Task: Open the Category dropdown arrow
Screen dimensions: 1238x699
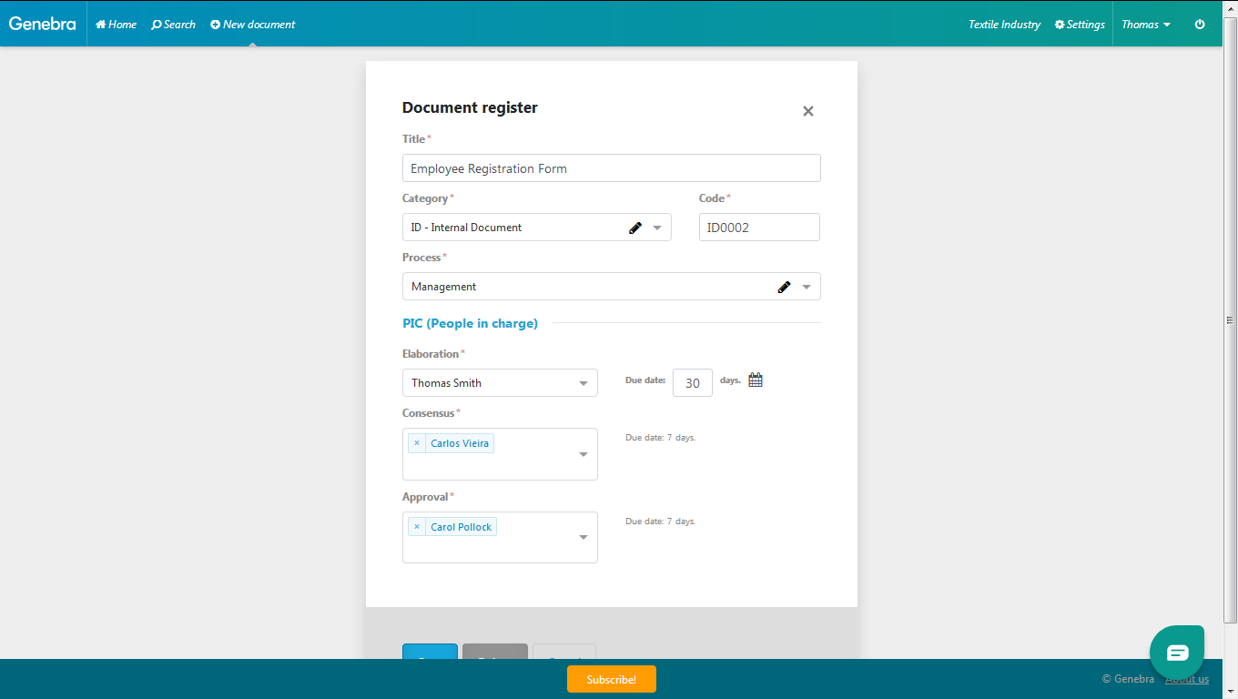Action: 657,228
